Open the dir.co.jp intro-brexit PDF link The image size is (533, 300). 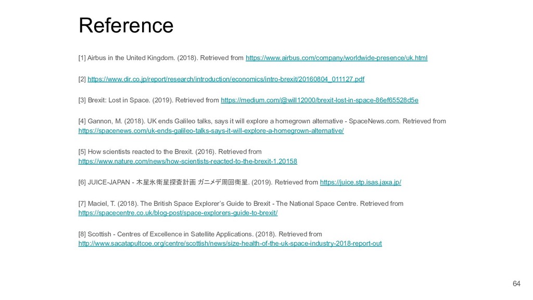coord(226,79)
